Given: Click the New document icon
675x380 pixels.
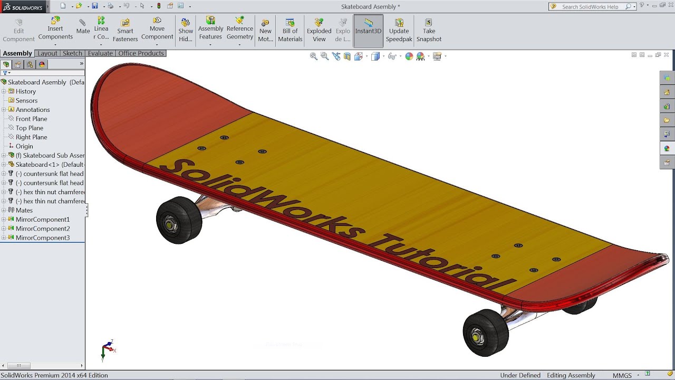Looking at the screenshot, I should [x=63, y=6].
